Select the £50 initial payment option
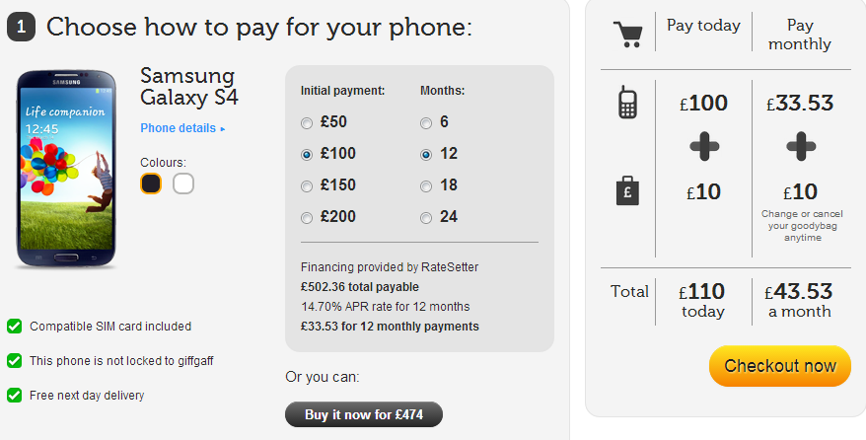866x440 pixels. pyautogui.click(x=307, y=123)
